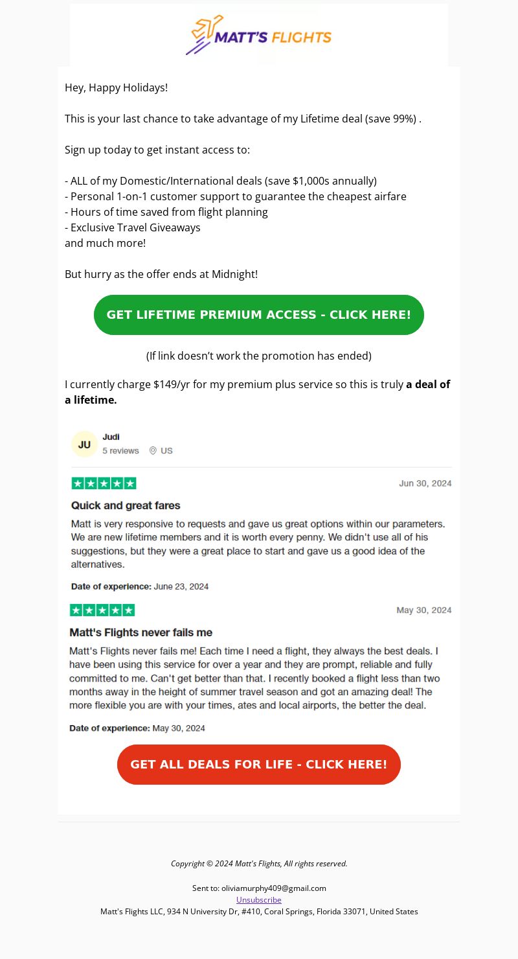This screenshot has width=518, height=959.
Task: Click the five-star rating above Quick and great fares
Action: tap(104, 483)
